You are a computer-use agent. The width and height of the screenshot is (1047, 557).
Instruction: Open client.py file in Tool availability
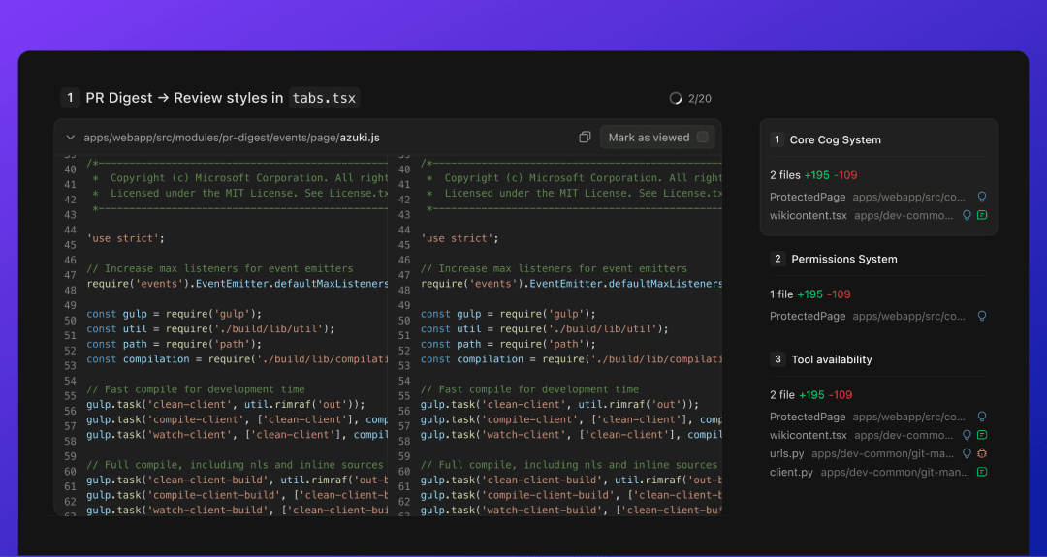coord(791,472)
